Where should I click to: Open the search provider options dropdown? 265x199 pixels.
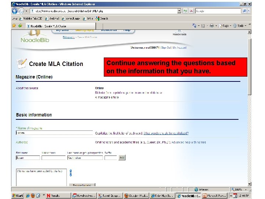pyautogui.click(x=248, y=11)
